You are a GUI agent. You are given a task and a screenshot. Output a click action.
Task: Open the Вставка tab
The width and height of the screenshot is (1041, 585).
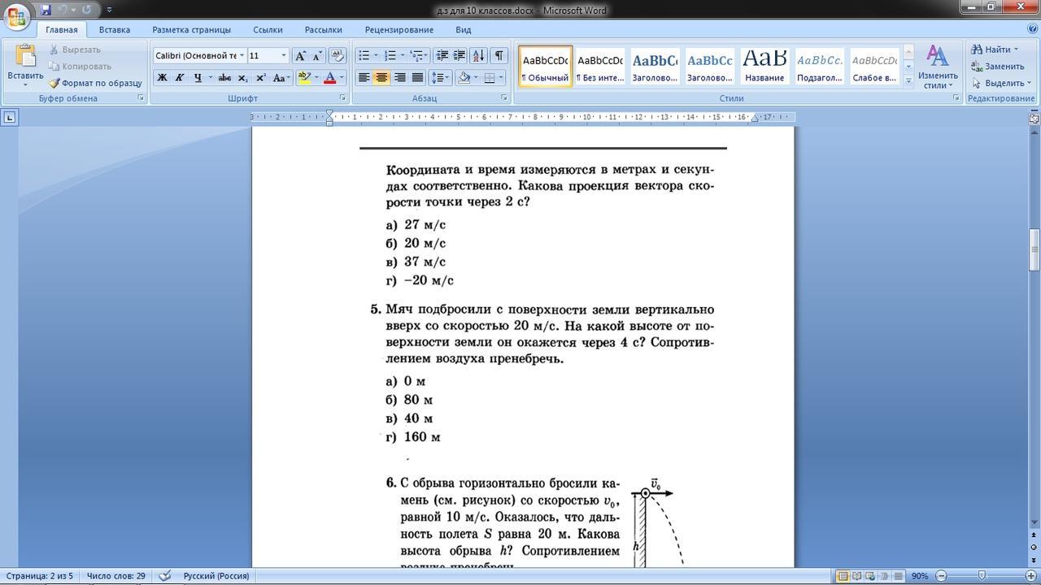click(115, 30)
